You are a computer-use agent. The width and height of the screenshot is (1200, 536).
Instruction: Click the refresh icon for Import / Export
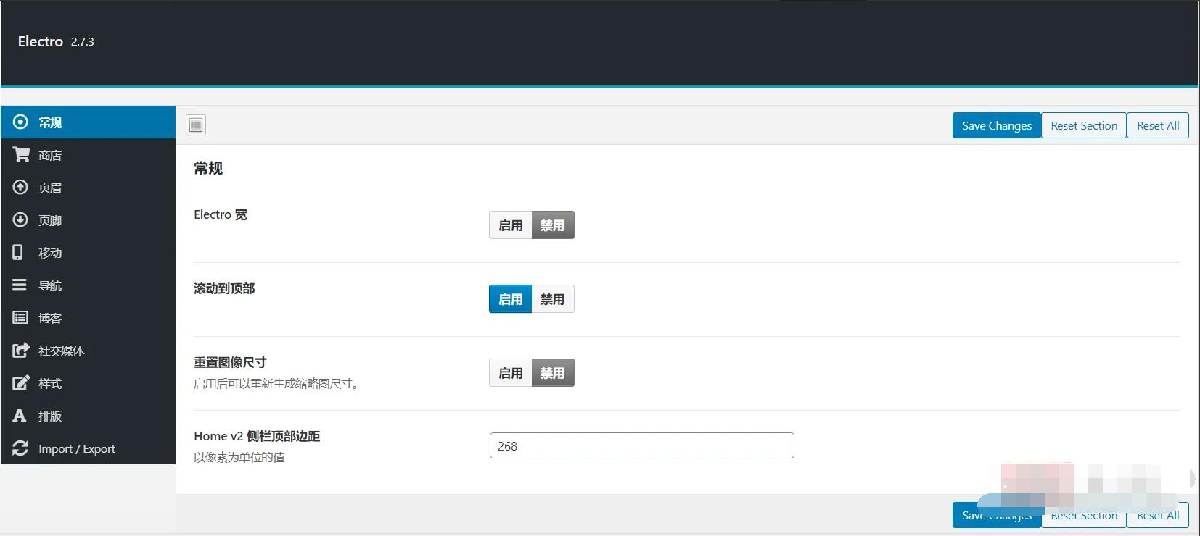20,448
